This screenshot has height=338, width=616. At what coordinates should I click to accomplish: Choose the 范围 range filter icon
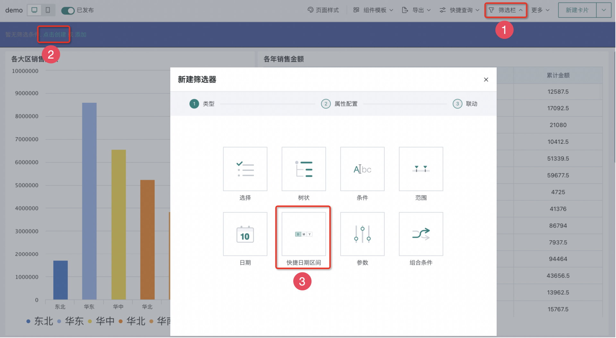(421, 169)
